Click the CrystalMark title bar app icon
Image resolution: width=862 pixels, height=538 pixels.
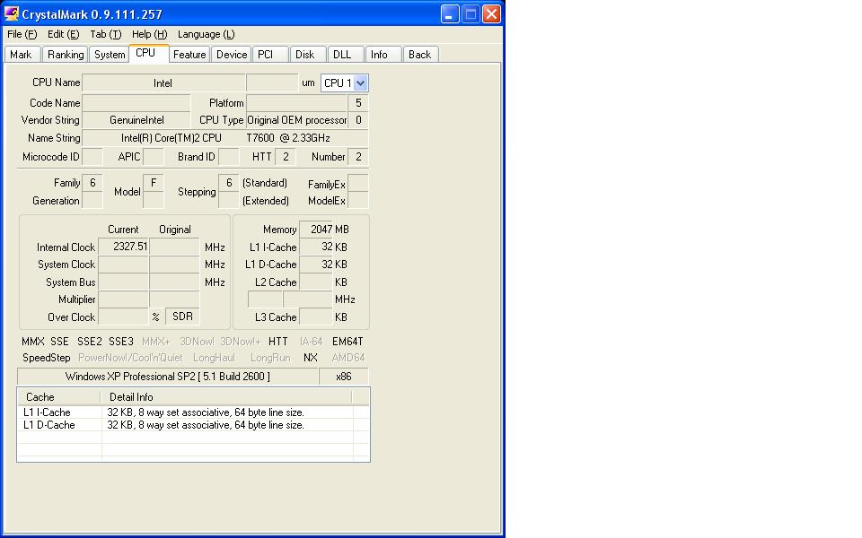(11, 13)
